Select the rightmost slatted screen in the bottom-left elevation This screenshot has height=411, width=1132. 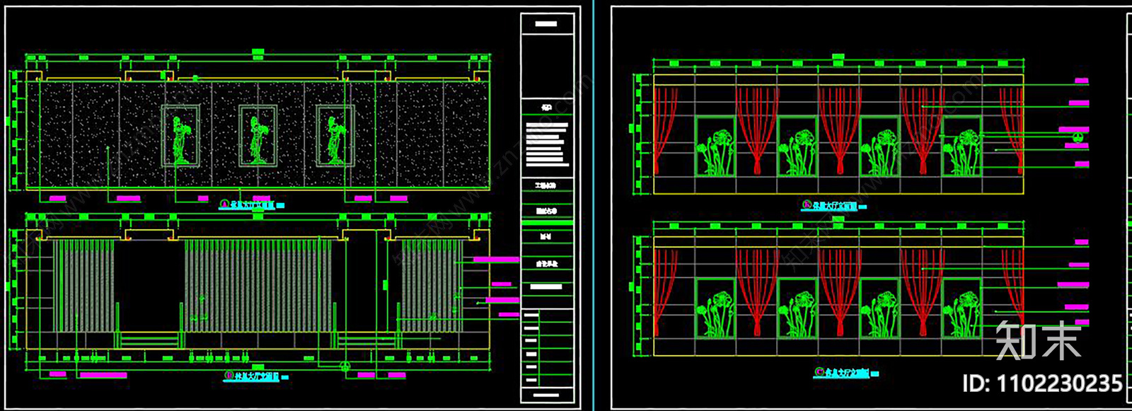click(432, 285)
